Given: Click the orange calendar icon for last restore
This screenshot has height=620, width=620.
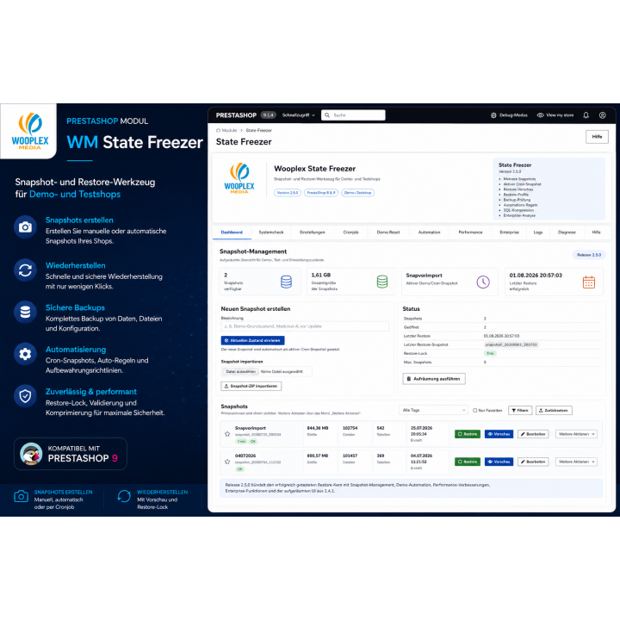Looking at the screenshot, I should 589,282.
